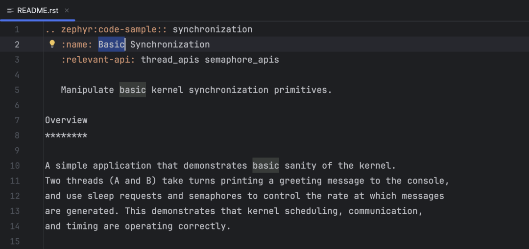The width and height of the screenshot is (529, 249).
Task: Click the word "demonstrates" on line 10
Action: pos(215,166)
